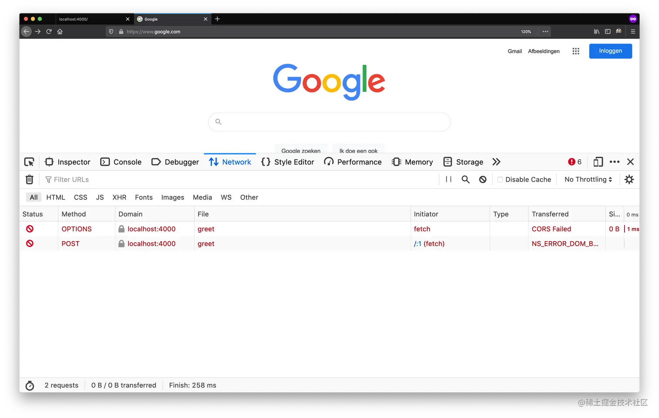
Task: Switch to the Performance tab
Action: 353,162
